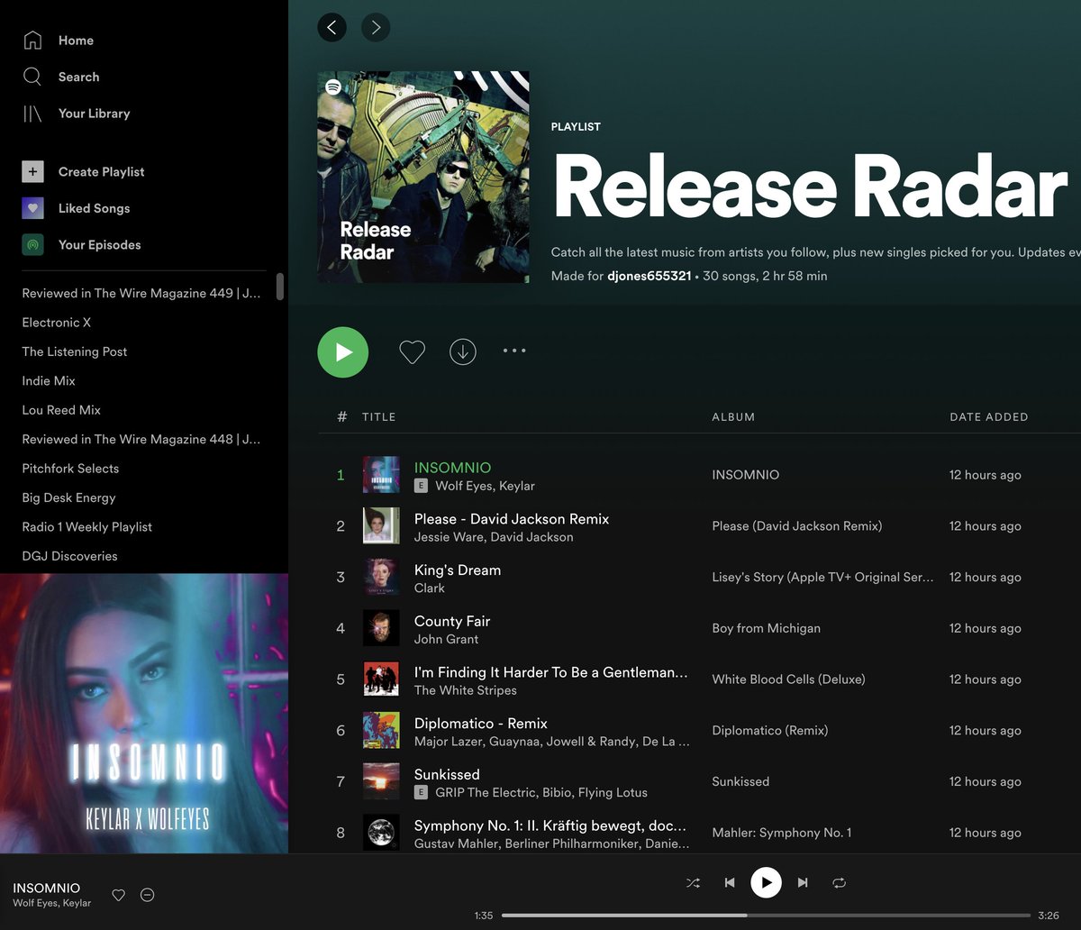Select the County Fair track title
This screenshot has height=930, width=1081.
pyautogui.click(x=452, y=622)
